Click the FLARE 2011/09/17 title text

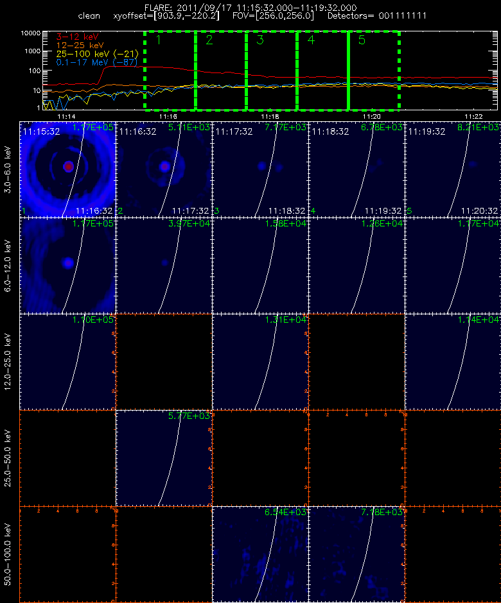click(251, 8)
